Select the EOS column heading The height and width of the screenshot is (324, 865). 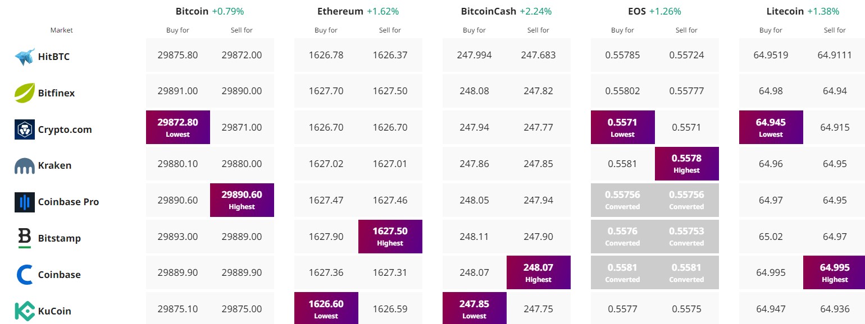[x=637, y=11]
